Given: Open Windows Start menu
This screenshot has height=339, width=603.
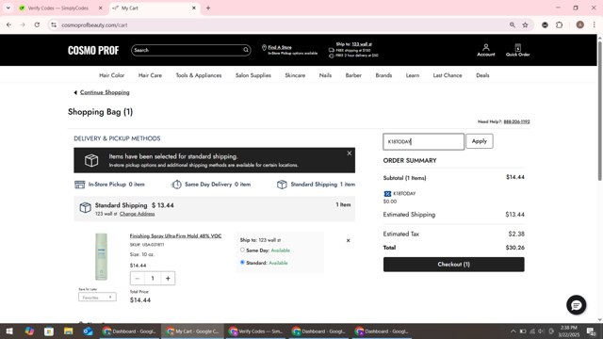Looking at the screenshot, I should (x=9, y=331).
